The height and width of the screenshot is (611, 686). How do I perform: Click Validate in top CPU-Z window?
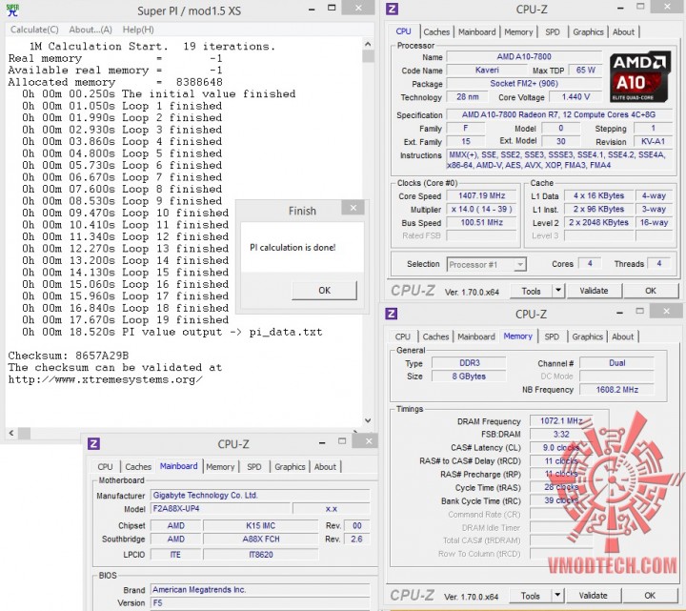coord(594,291)
